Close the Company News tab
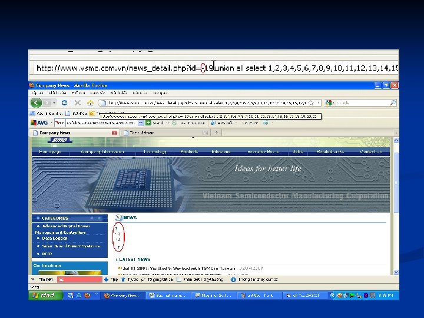The image size is (424, 318). [x=114, y=132]
